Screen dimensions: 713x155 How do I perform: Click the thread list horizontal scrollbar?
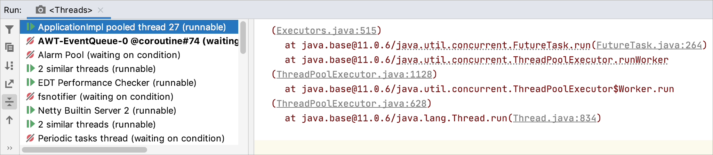click(x=84, y=150)
